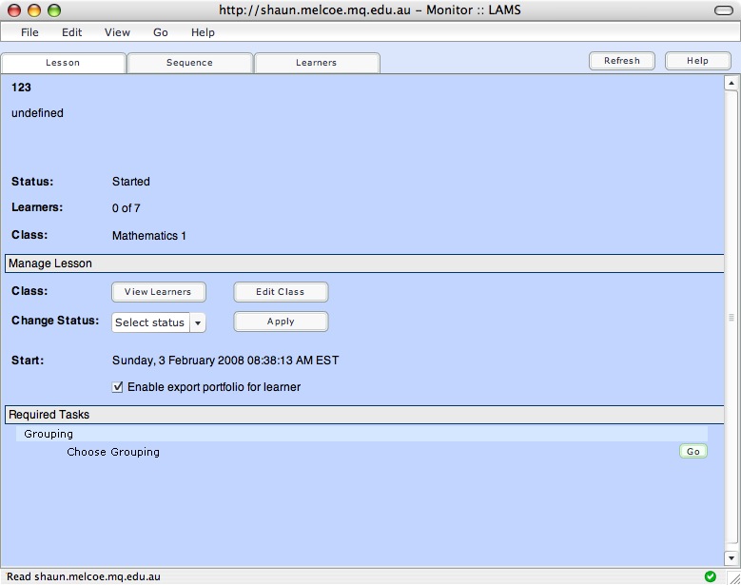Viewport: 741px width, 585px height.
Task: Click the Edit Class button
Action: click(281, 292)
